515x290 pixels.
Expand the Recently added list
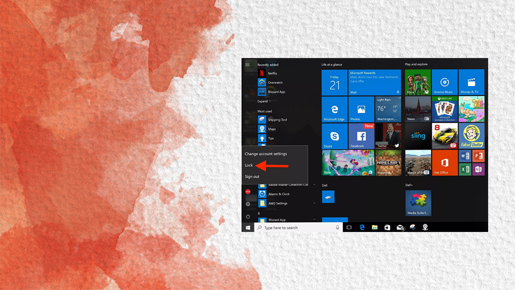coord(264,101)
